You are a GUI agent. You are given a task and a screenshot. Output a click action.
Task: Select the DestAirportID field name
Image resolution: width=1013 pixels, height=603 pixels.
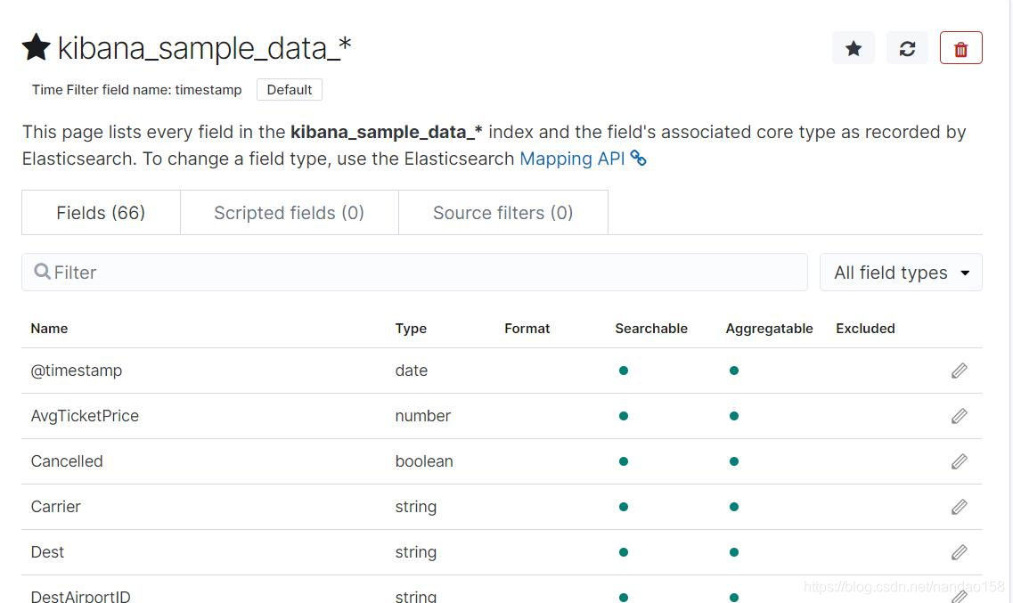[81, 596]
